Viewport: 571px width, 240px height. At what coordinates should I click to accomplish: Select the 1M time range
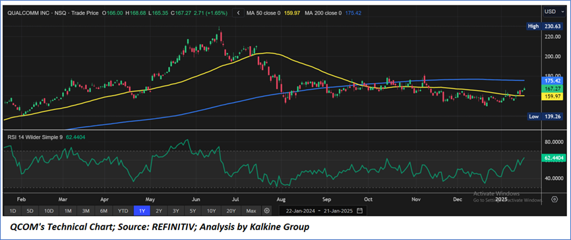coord(68,210)
